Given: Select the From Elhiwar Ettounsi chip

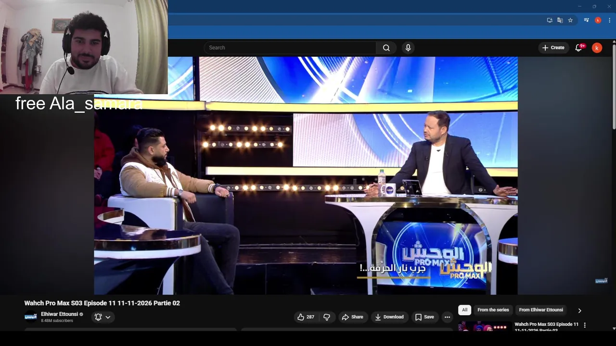Looking at the screenshot, I should (541, 310).
